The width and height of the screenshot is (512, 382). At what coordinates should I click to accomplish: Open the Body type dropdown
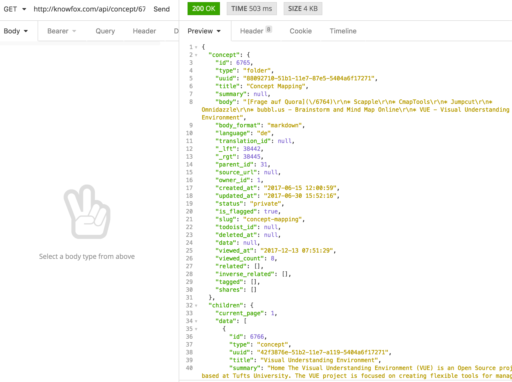pos(16,31)
